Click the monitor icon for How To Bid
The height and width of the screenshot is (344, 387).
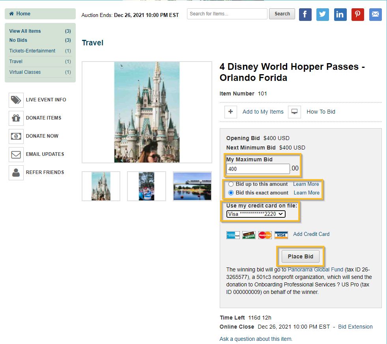click(294, 112)
